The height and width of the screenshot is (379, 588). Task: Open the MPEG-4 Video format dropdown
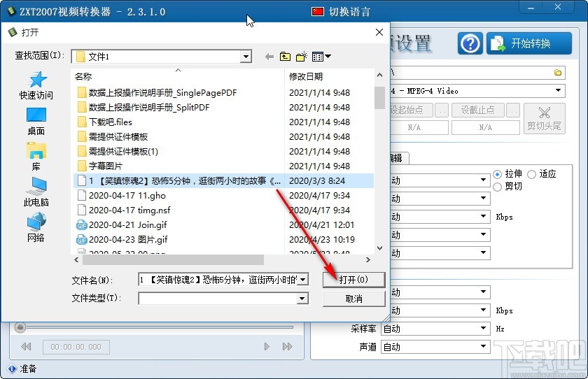pyautogui.click(x=558, y=91)
